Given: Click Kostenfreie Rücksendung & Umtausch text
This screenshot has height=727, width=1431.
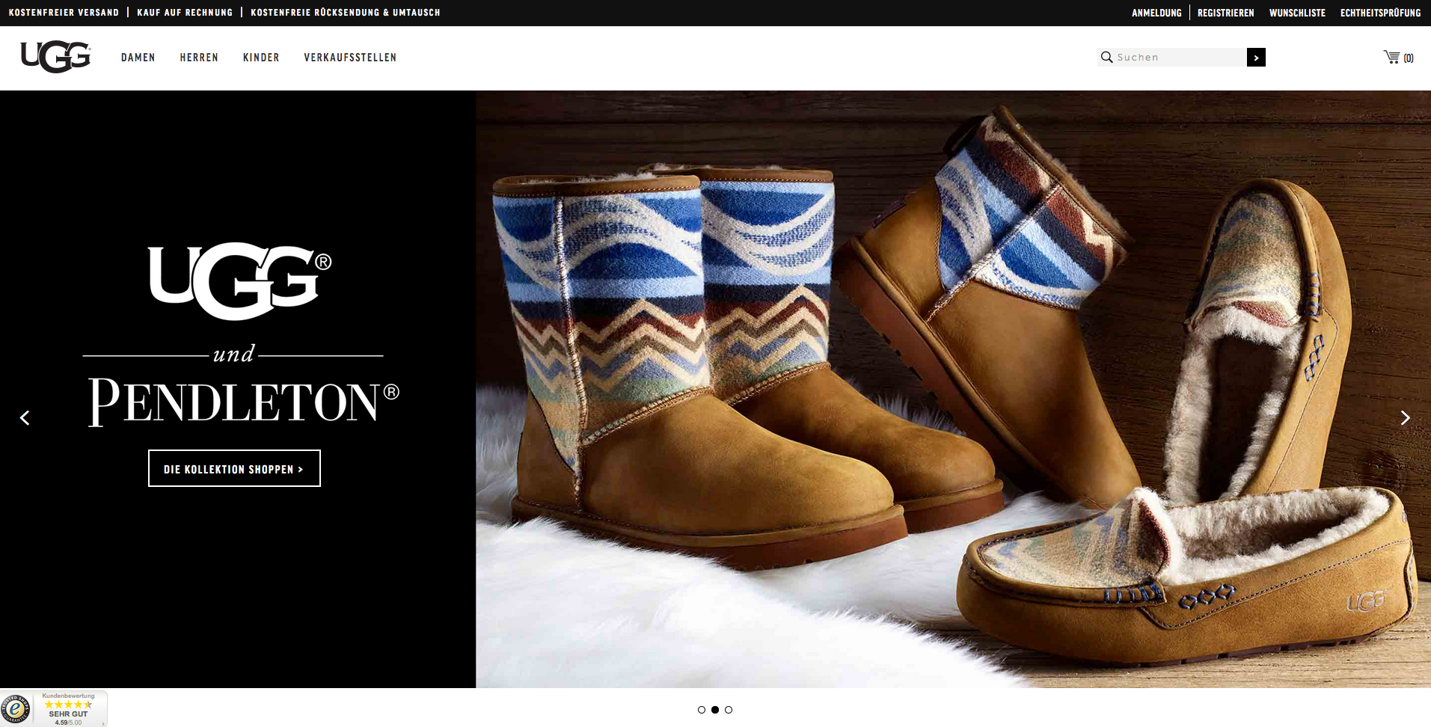Looking at the screenshot, I should click(346, 13).
